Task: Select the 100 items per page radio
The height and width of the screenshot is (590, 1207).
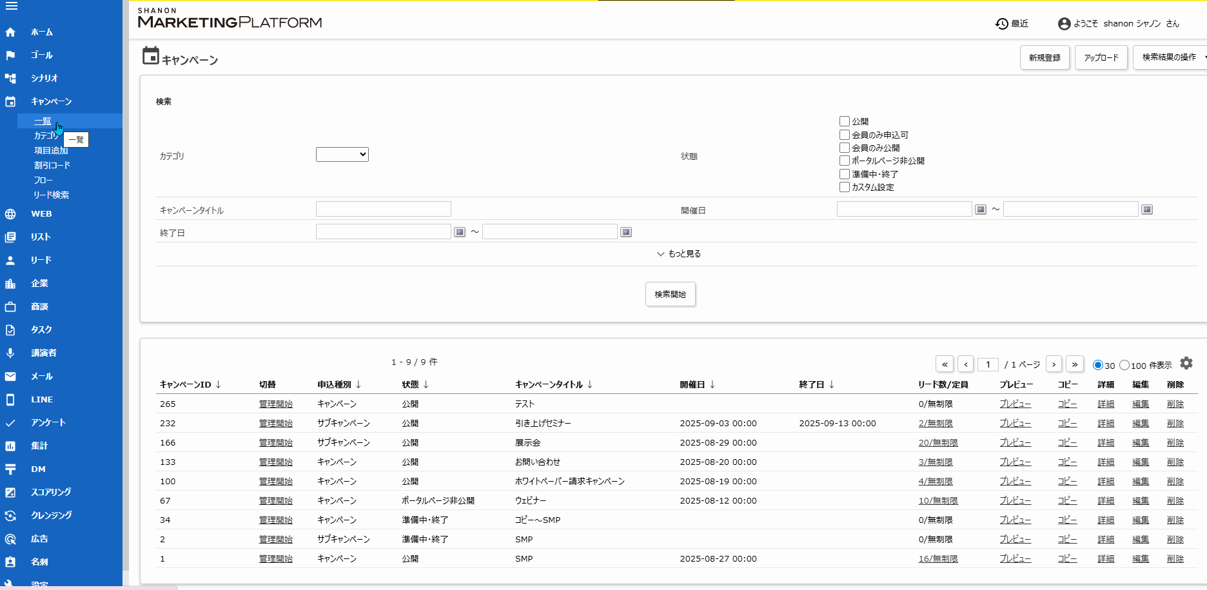Action: point(1124,365)
